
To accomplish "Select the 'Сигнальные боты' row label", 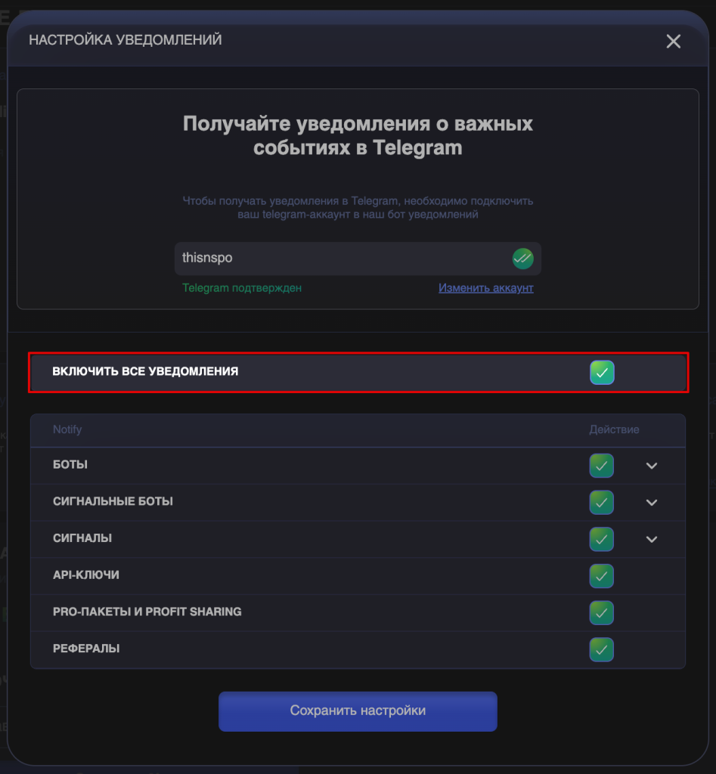I will click(113, 502).
